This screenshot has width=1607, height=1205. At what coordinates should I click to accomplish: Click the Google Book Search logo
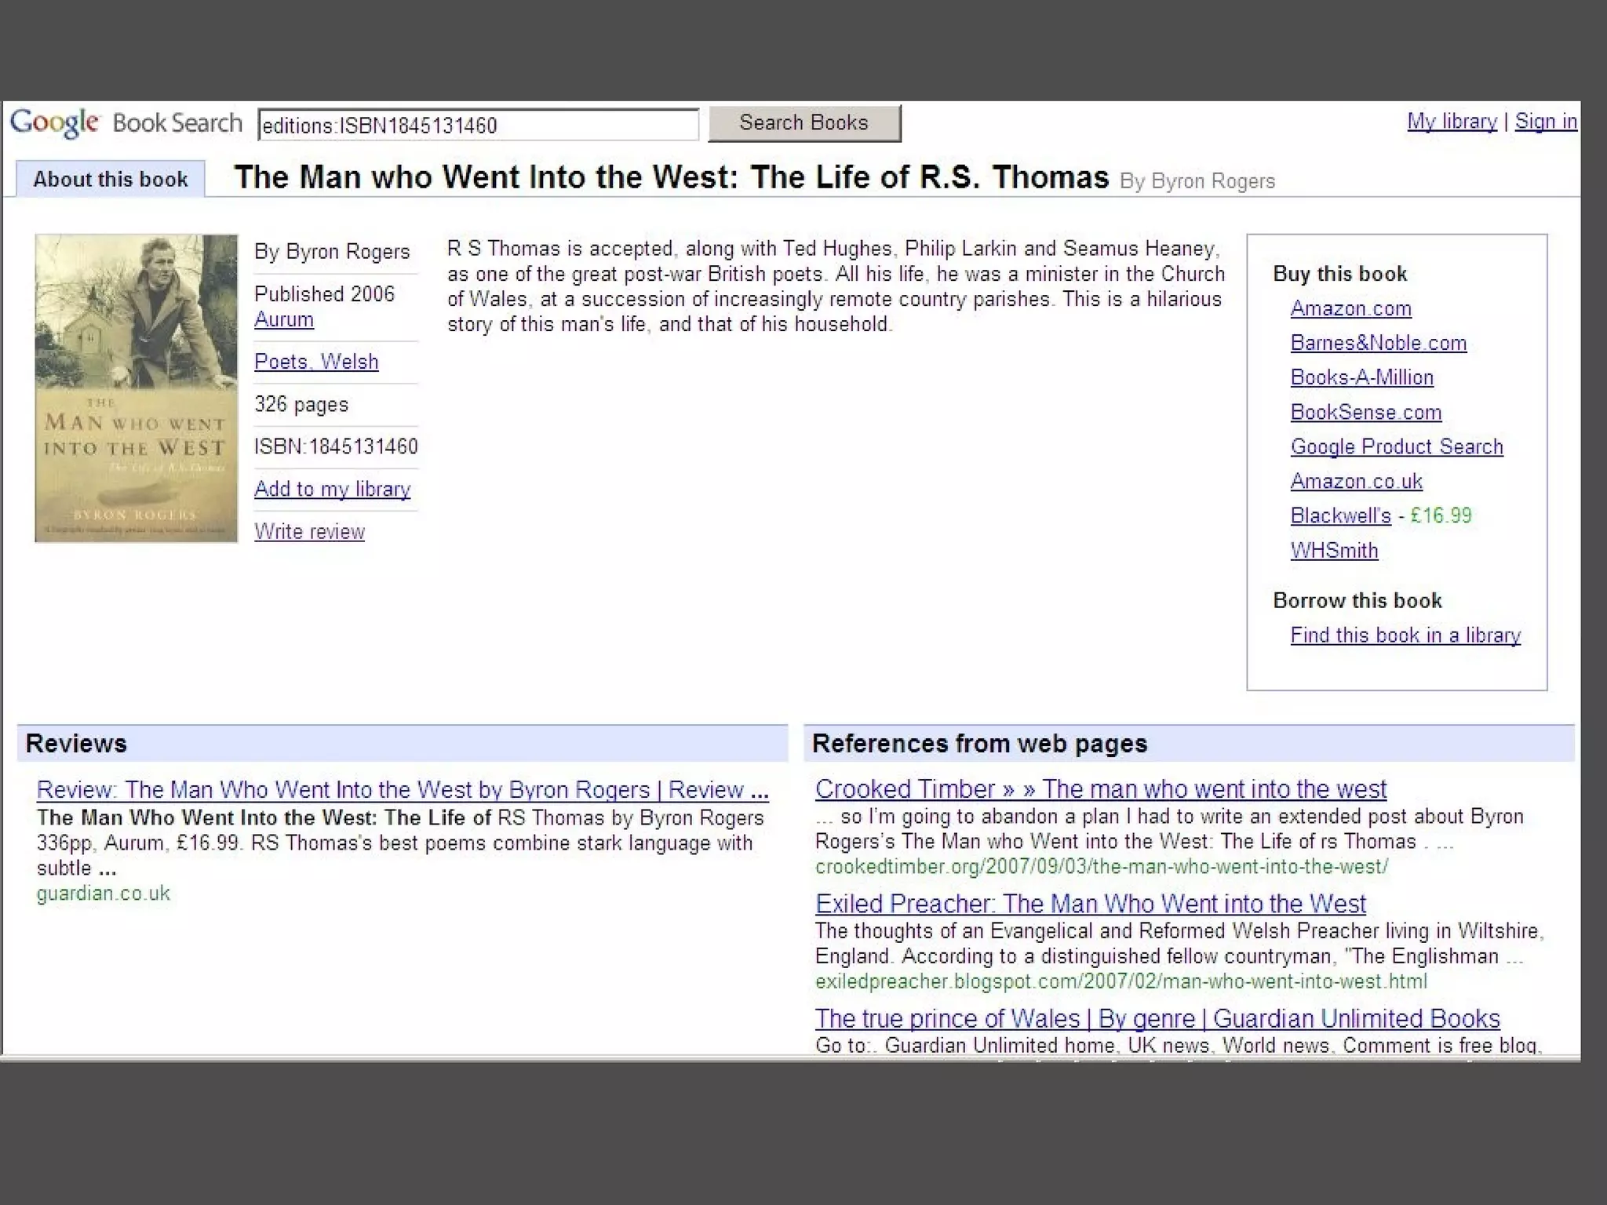point(126,123)
